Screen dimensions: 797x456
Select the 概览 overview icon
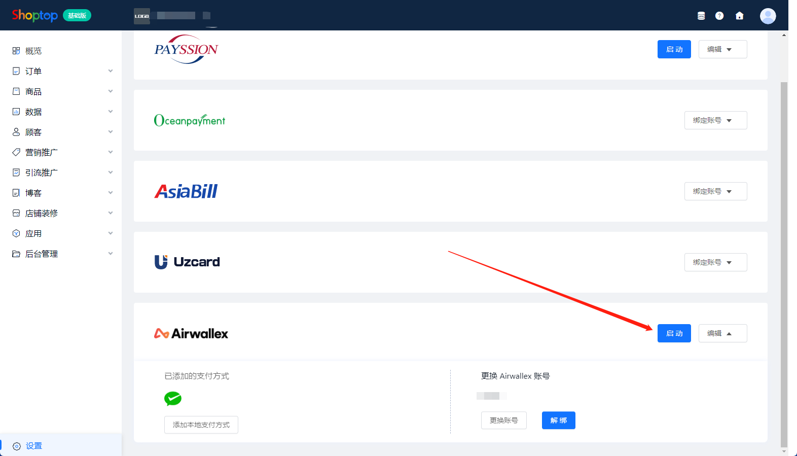(16, 51)
